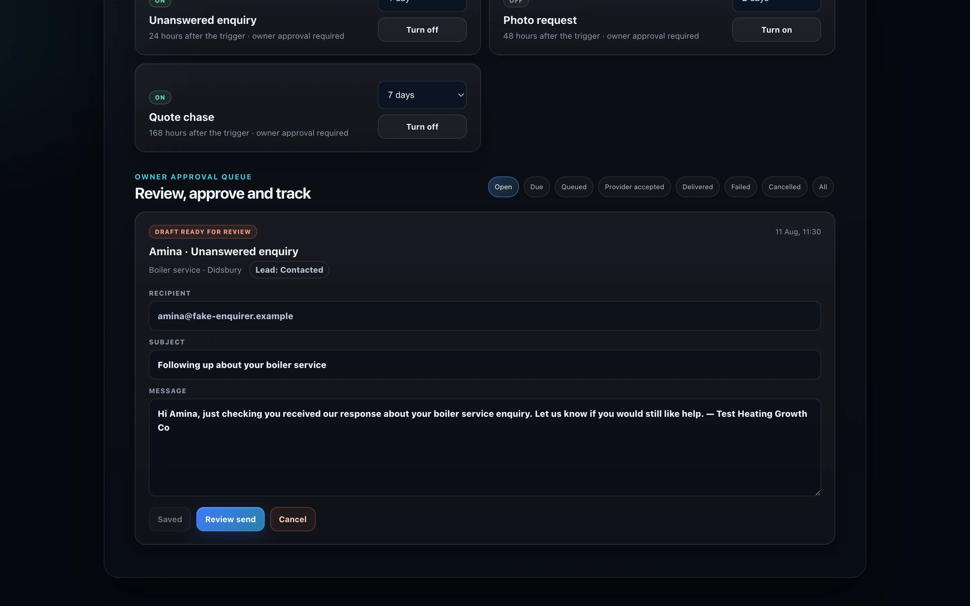Image resolution: width=970 pixels, height=606 pixels.
Task: Focus the Message text area
Action: (485, 447)
